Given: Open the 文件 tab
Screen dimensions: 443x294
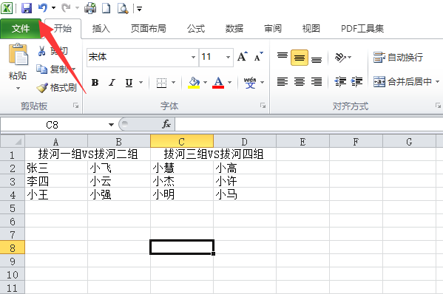Looking at the screenshot, I should (x=21, y=29).
